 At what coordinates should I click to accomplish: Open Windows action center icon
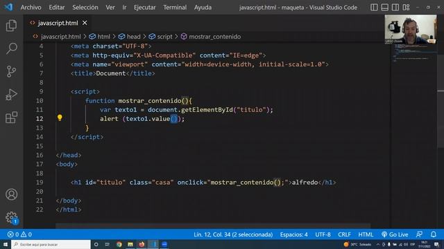[x=436, y=244]
